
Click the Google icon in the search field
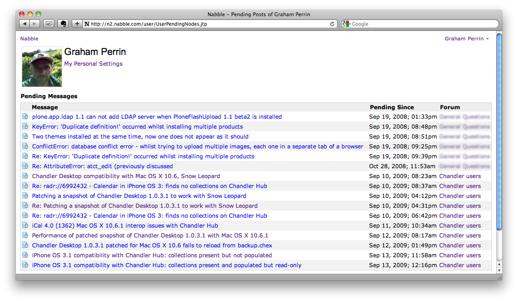346,24
